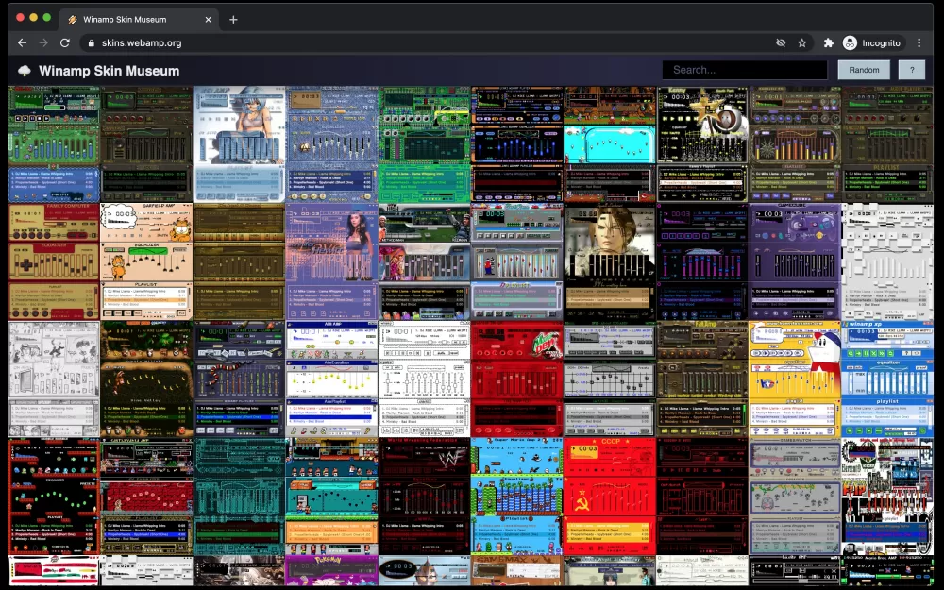Open the Sam & Max skin

(517, 570)
